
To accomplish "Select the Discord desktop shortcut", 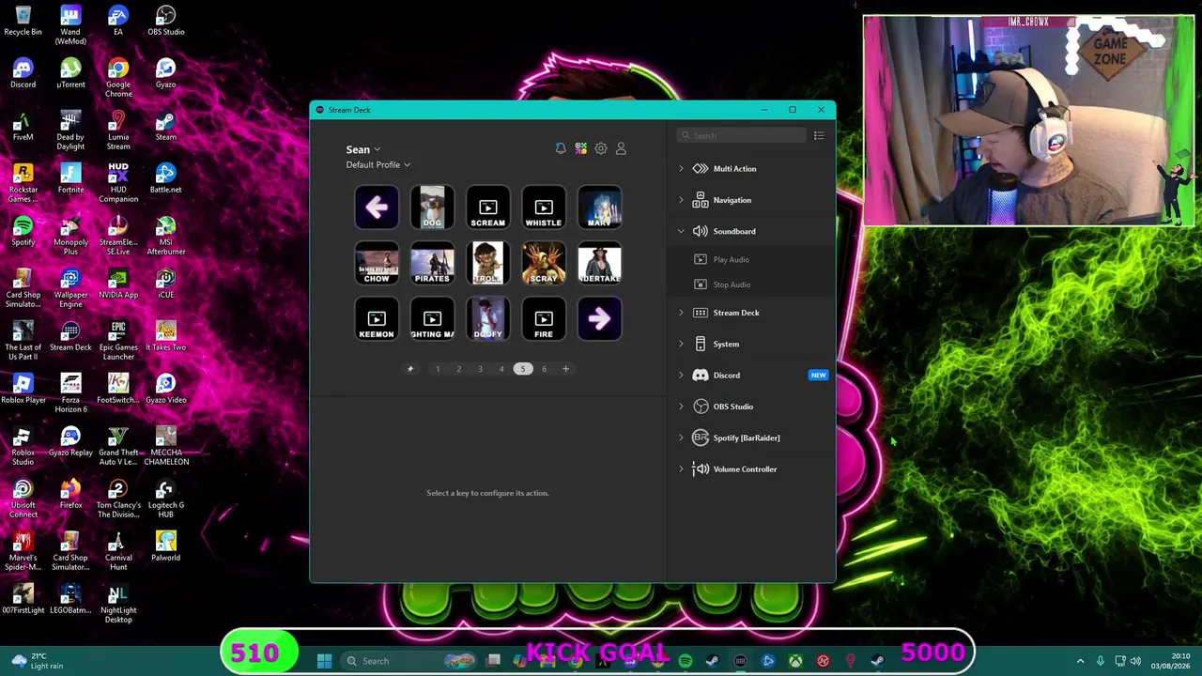I will [23, 73].
